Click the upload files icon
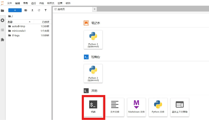The image size is (209, 120). (x=32, y=10)
